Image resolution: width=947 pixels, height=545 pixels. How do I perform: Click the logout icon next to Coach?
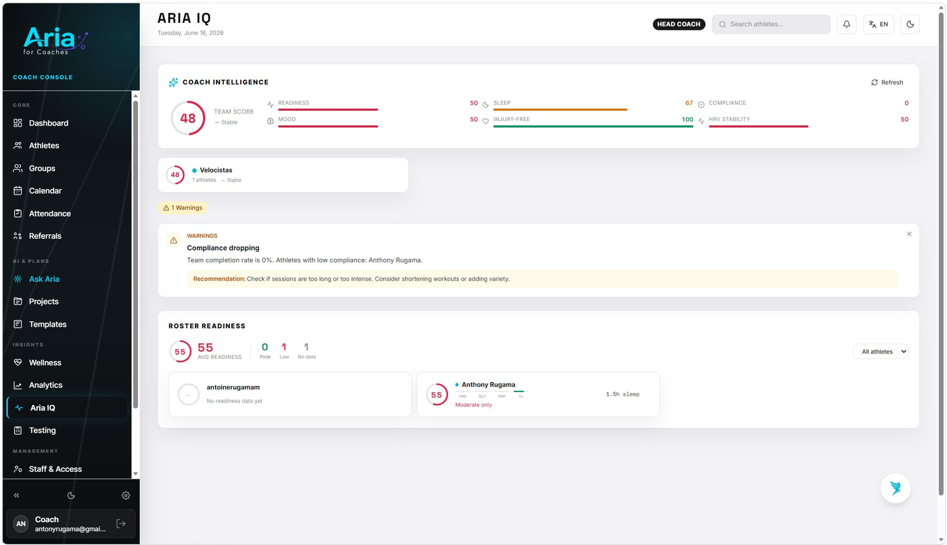click(121, 524)
